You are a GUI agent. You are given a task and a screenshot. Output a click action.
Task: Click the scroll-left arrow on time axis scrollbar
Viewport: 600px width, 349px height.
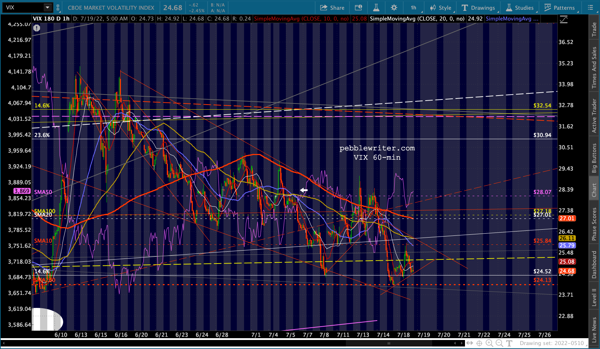click(x=455, y=343)
